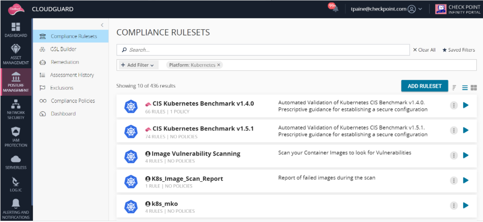Image resolution: width=483 pixels, height=222 pixels.
Task: Open Serverless cloud icon
Action: click(x=16, y=159)
